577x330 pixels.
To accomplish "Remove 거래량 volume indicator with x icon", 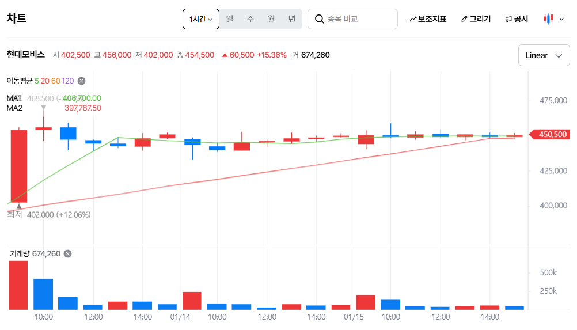I will [x=68, y=254].
